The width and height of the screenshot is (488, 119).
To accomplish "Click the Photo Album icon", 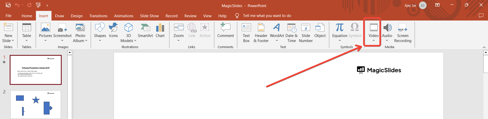I will pos(80,27).
